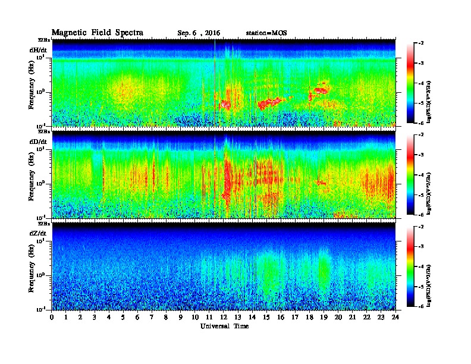471x364 pixels.
Task: Click the hour "3" tick label
Action: [95, 317]
